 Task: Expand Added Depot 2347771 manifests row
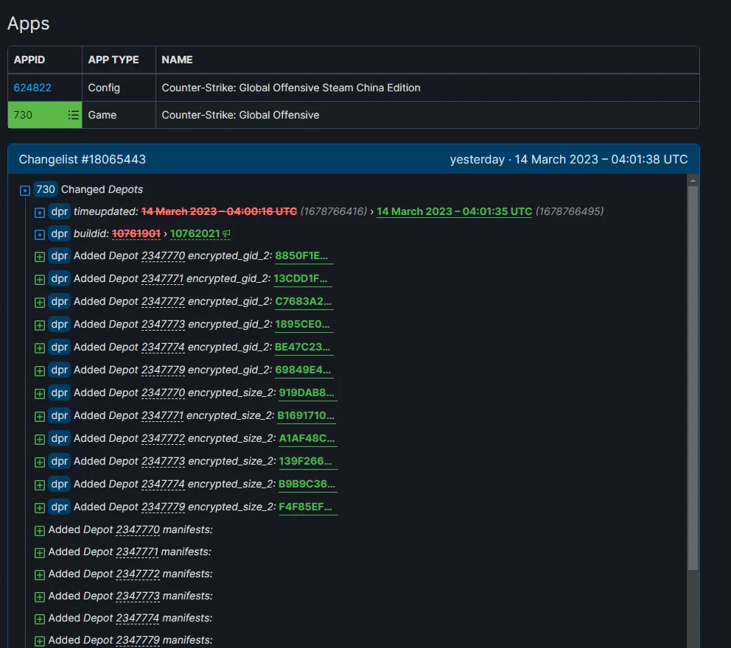(x=40, y=552)
